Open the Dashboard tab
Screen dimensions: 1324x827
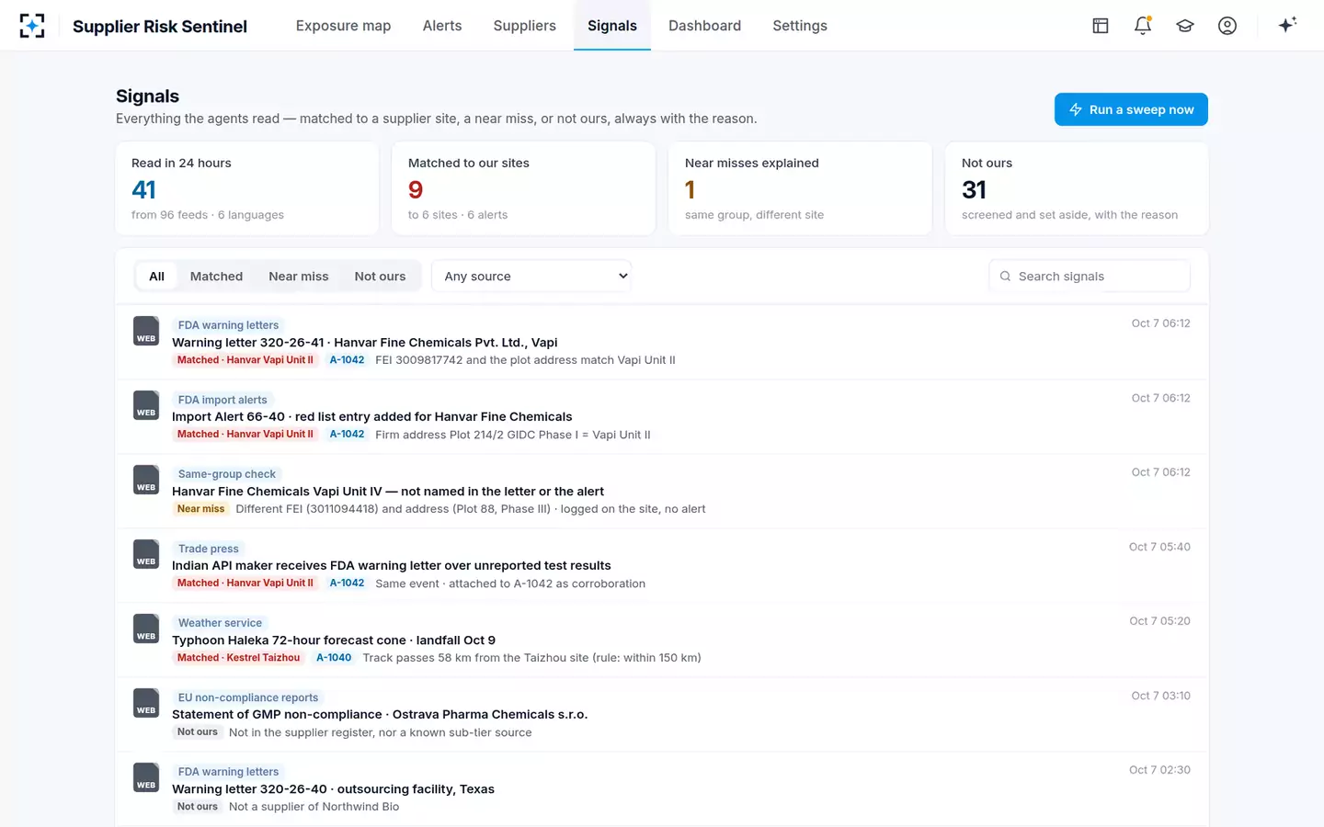(704, 26)
